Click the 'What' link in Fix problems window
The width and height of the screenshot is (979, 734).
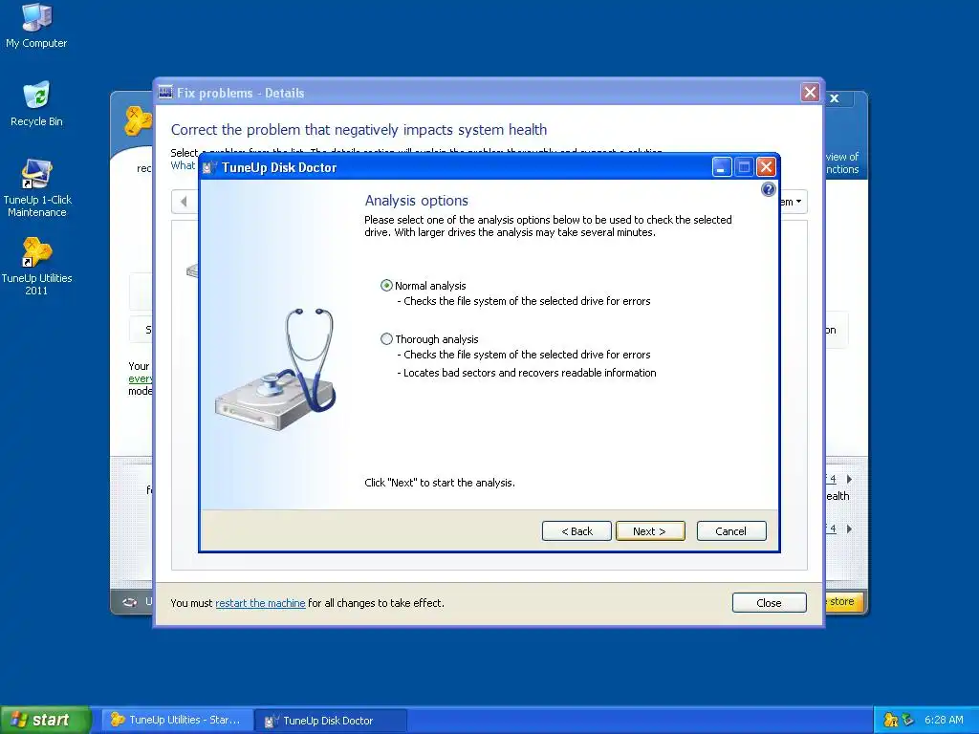coord(183,165)
